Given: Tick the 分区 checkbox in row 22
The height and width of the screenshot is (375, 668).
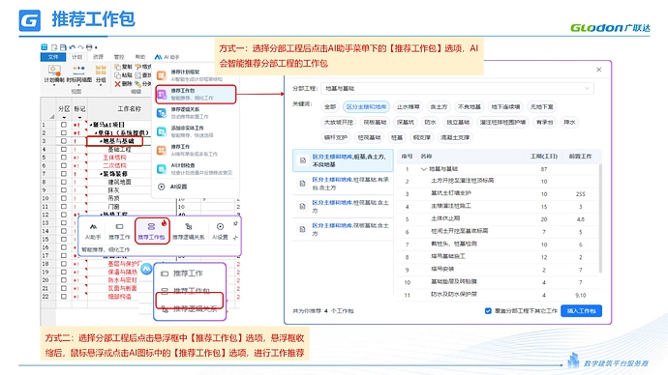Looking at the screenshot, I should coord(64,297).
